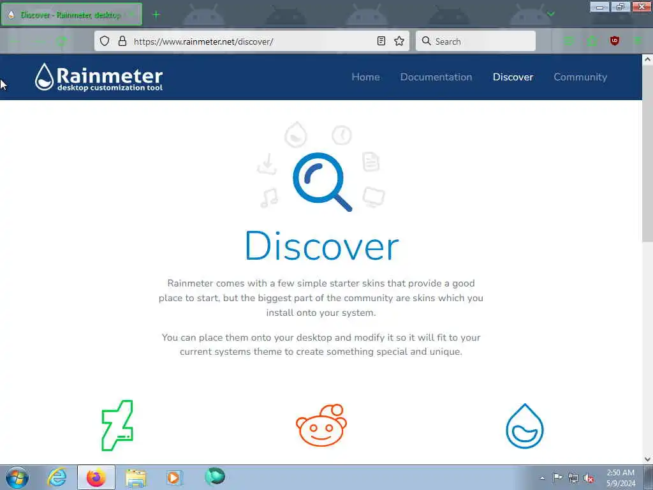The height and width of the screenshot is (490, 653).
Task: Open the DeviantArt logo icon
Action: click(x=117, y=426)
